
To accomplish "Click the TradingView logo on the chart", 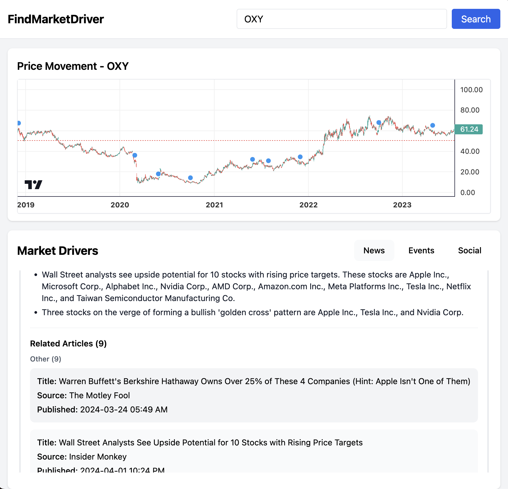I will click(33, 185).
